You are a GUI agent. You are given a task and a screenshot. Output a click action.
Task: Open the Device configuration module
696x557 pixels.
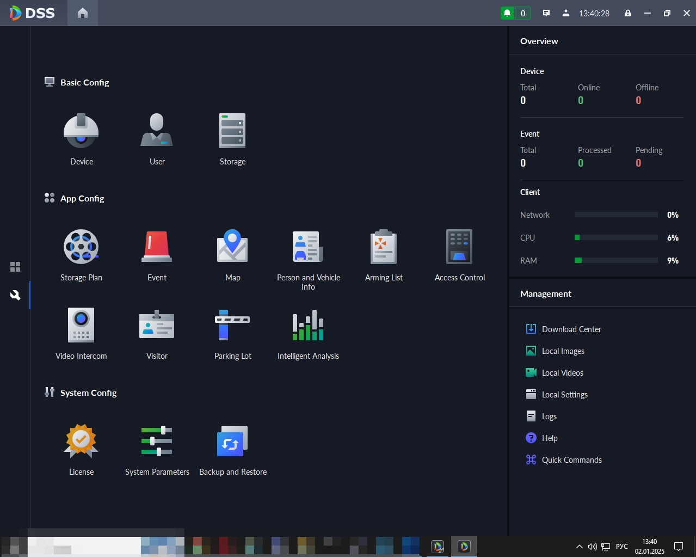pos(81,131)
